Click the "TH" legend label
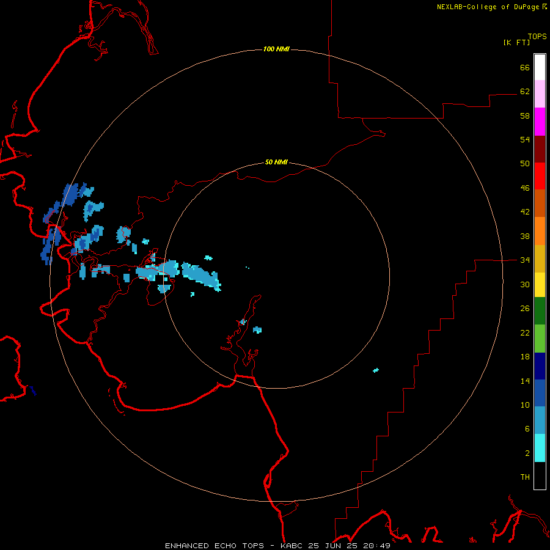Image resolution: width=550 pixels, height=550 pixels. [x=525, y=477]
